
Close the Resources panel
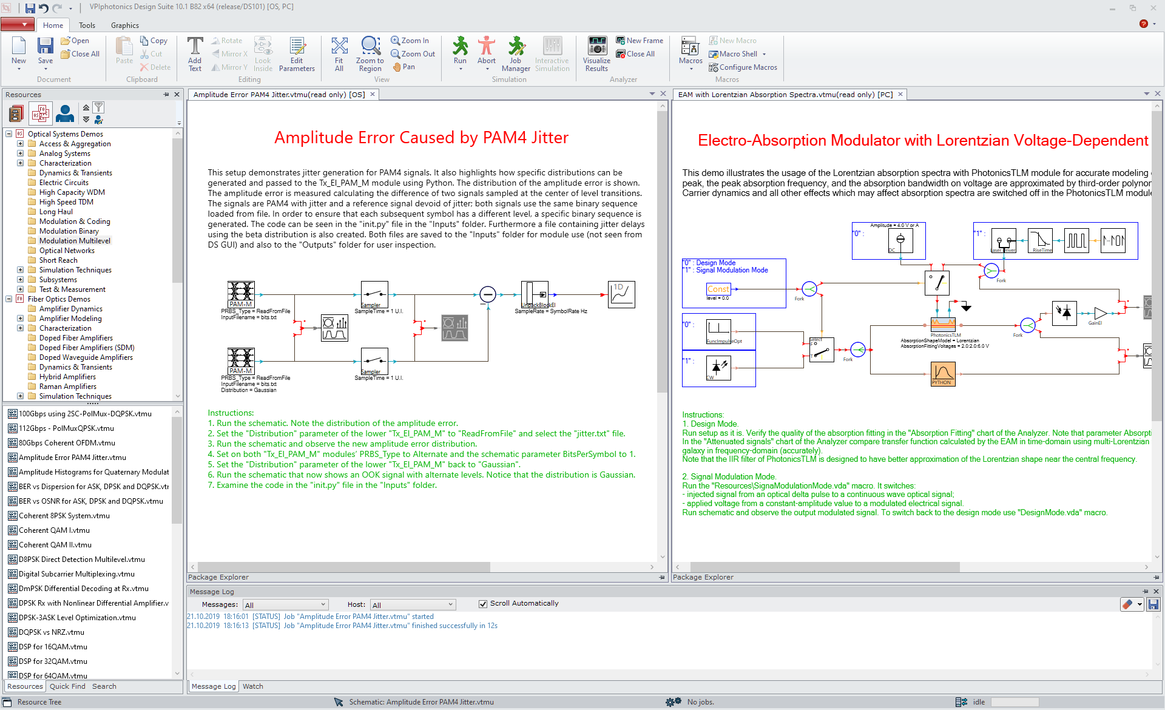coord(177,94)
